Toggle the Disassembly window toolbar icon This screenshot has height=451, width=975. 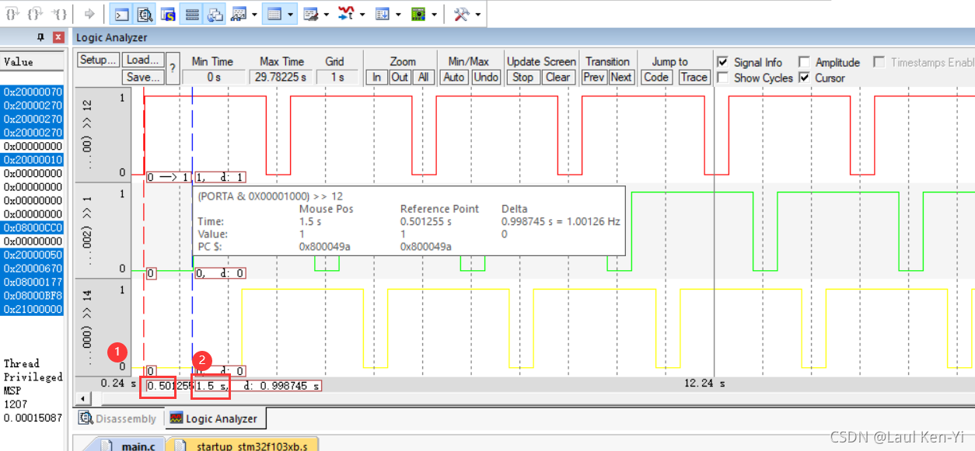pos(145,14)
